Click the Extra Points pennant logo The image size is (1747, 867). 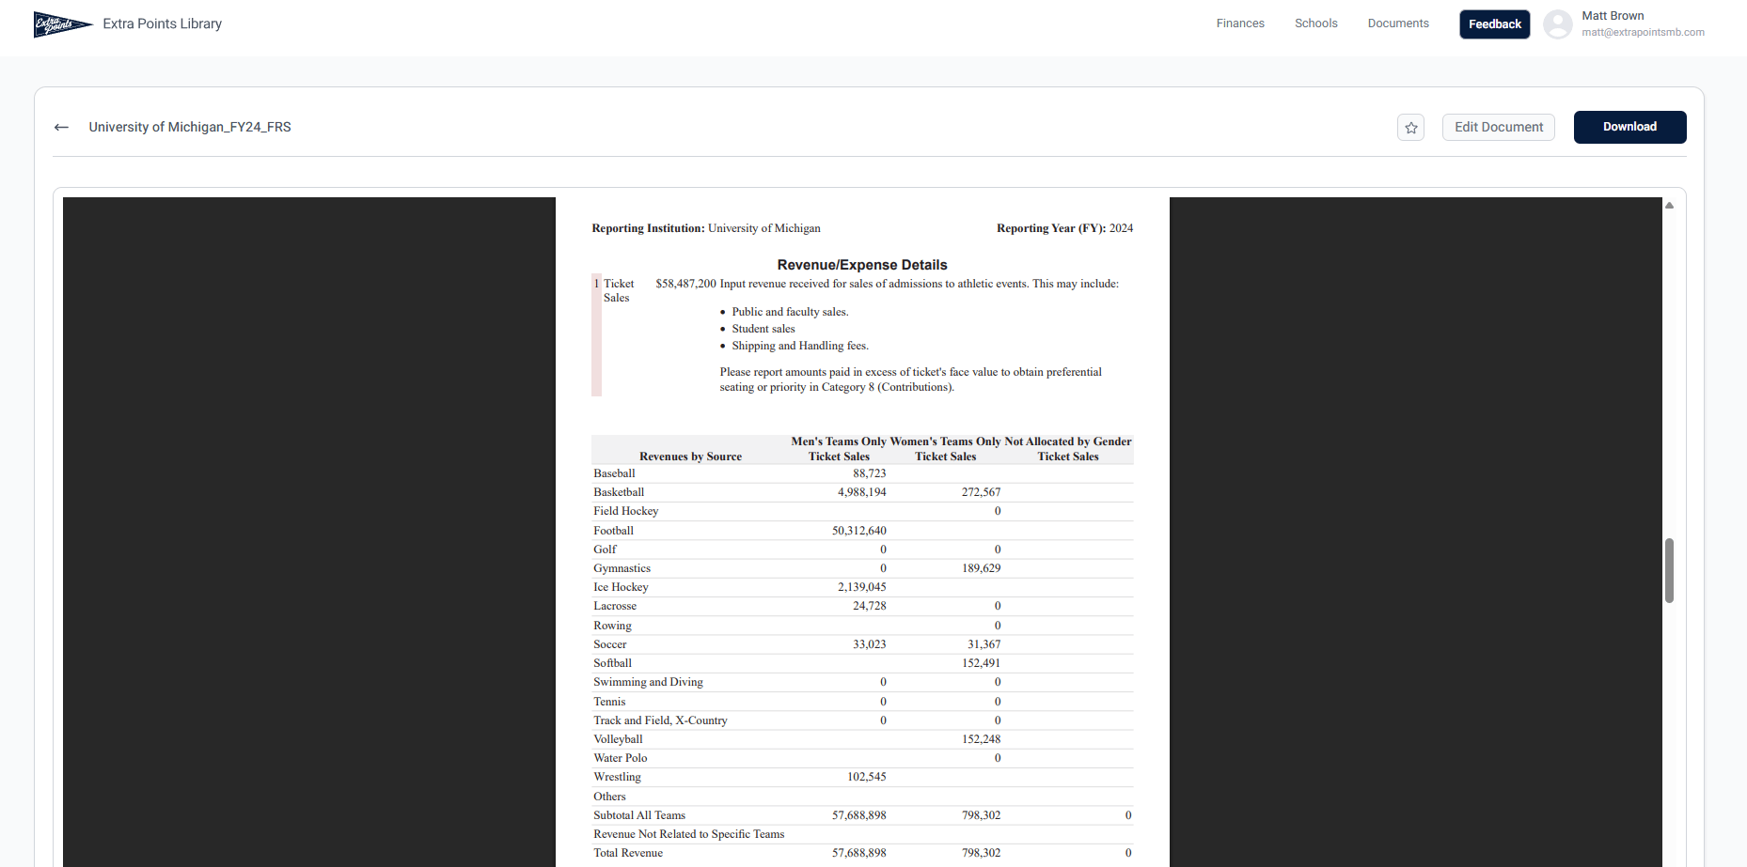[63, 24]
